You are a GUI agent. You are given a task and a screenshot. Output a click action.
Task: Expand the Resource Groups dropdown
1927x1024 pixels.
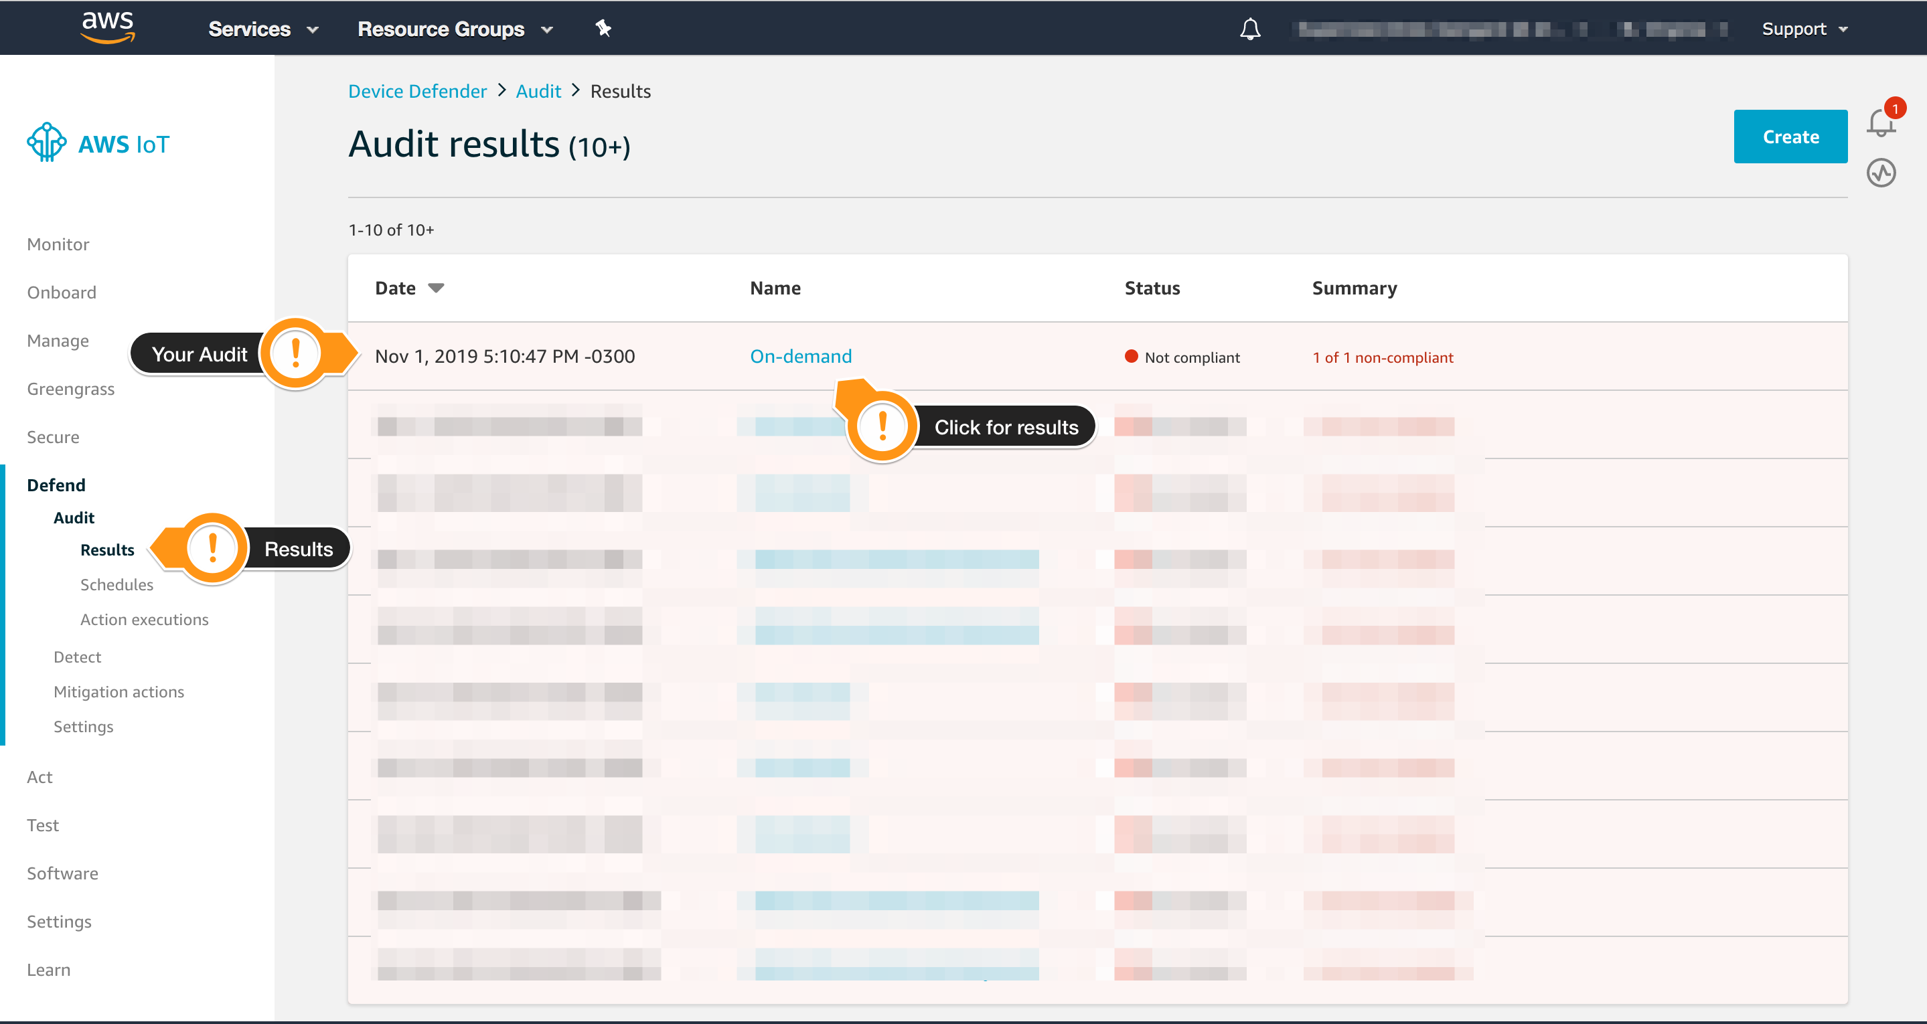click(455, 29)
